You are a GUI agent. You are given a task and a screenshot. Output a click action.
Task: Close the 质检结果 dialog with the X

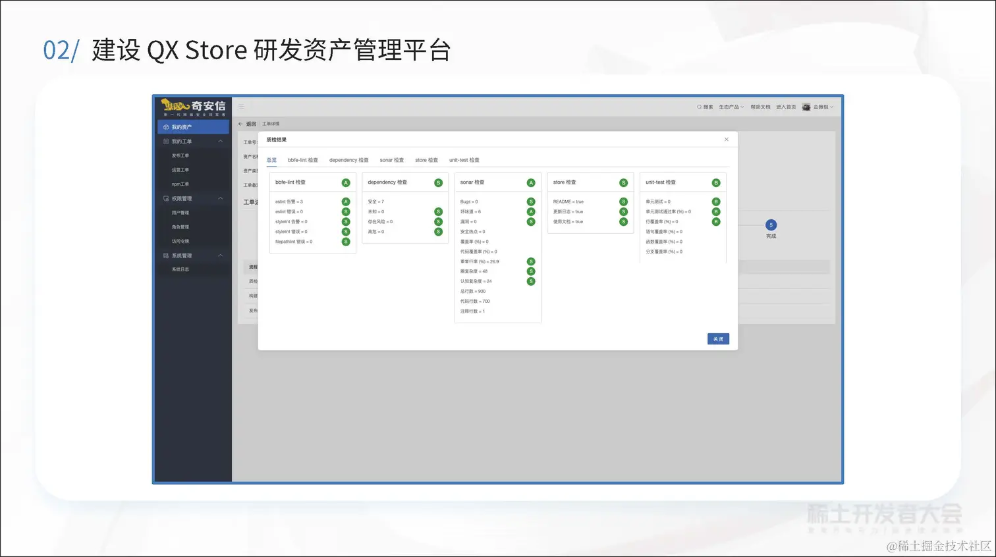coord(727,140)
